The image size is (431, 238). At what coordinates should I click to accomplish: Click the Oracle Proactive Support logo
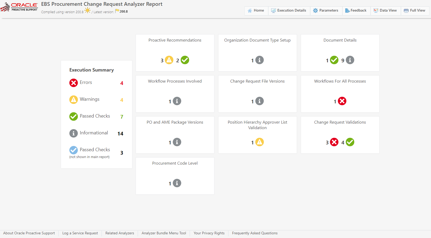(x=19, y=7)
